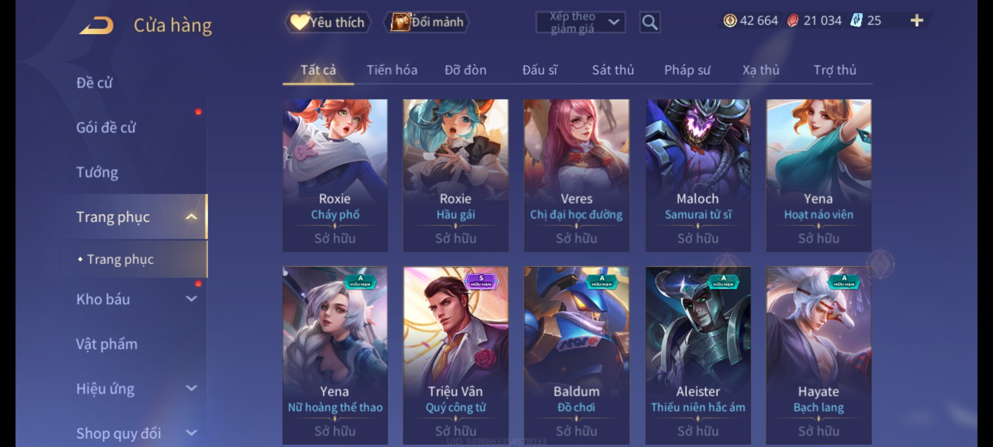The width and height of the screenshot is (993, 447).
Task: Click the blue voucher currency icon
Action: point(856,21)
